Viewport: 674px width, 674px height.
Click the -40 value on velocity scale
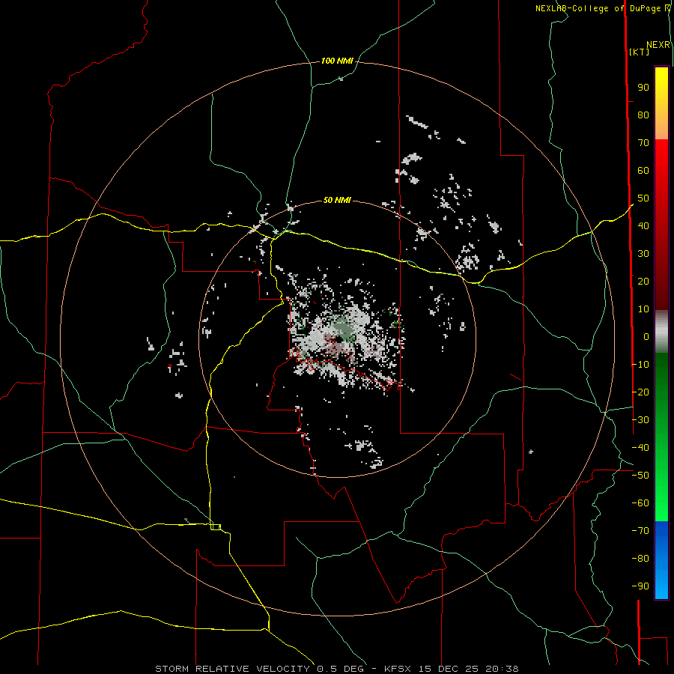pos(640,448)
